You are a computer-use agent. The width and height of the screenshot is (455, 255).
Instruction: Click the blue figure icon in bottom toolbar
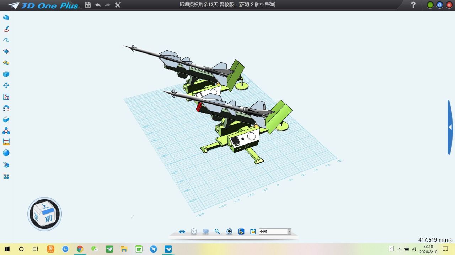click(x=241, y=232)
